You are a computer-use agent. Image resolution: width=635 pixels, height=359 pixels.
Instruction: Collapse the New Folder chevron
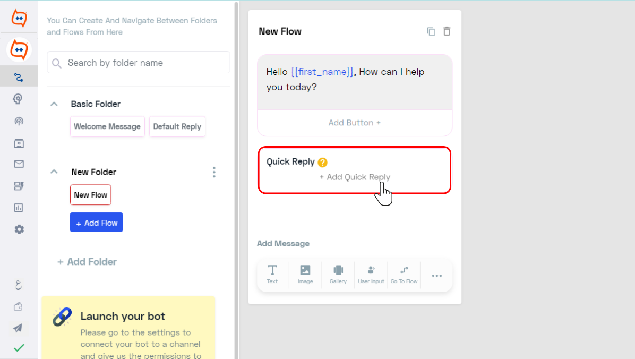click(54, 172)
